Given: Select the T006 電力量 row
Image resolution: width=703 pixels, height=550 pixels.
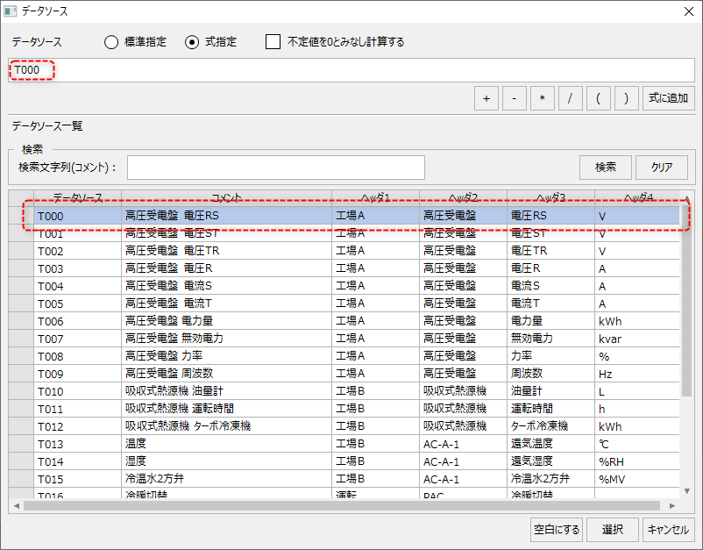Looking at the screenshot, I should pos(226,321).
